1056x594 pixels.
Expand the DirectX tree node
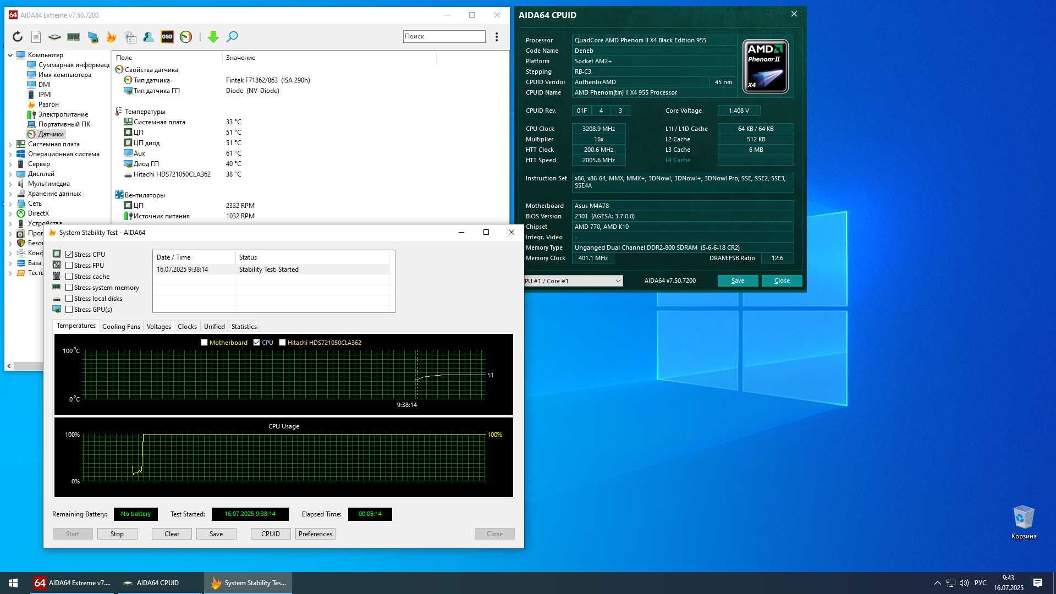coord(10,213)
